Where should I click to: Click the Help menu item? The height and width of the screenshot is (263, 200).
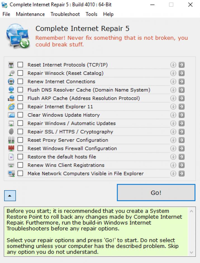(x=108, y=14)
